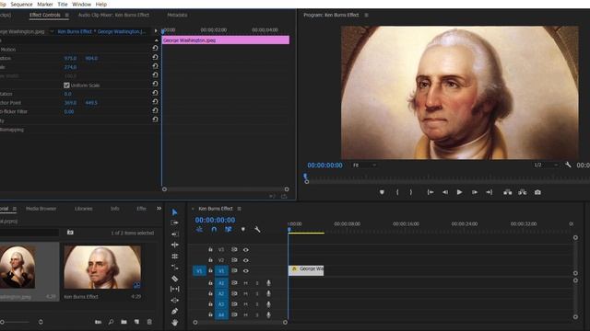590x331 pixels.
Task: Switch to Metadata tab
Action: click(177, 15)
